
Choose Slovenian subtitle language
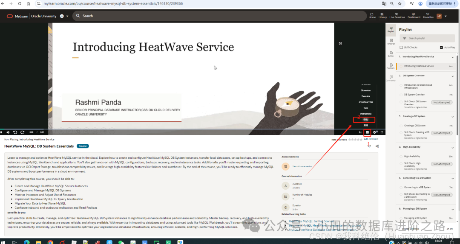click(365, 90)
